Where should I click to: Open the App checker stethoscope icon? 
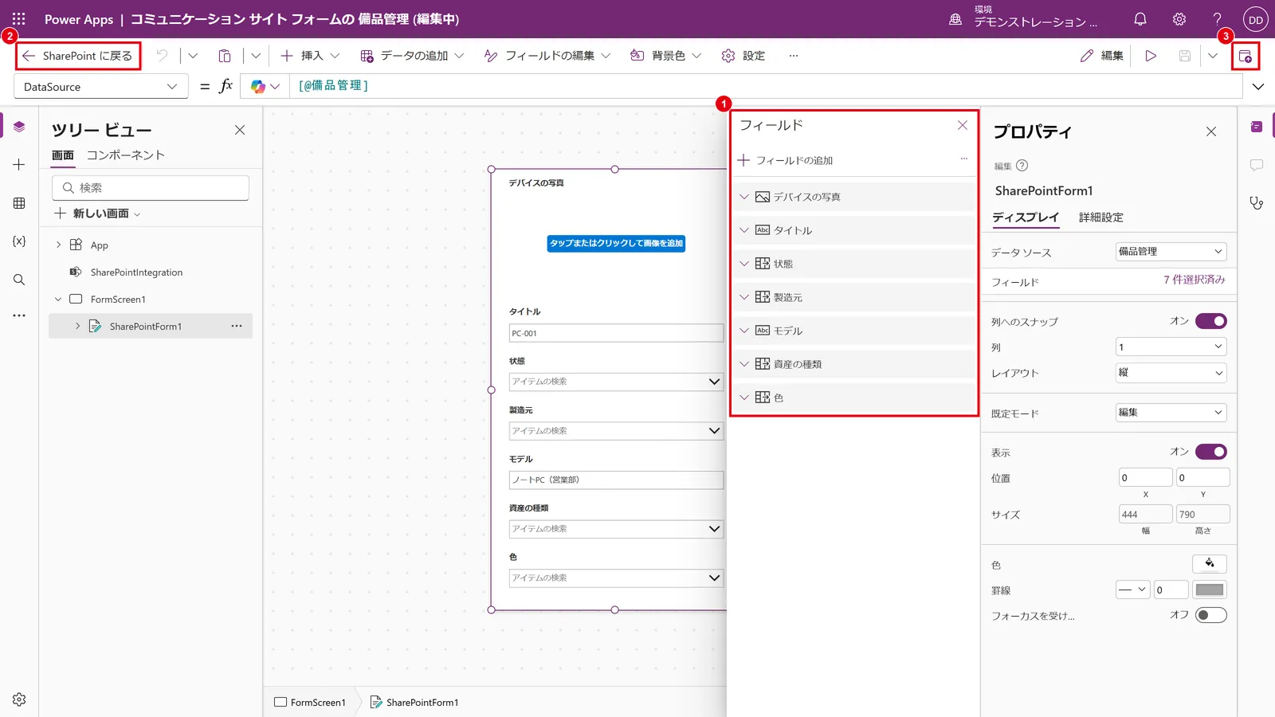click(x=1257, y=203)
